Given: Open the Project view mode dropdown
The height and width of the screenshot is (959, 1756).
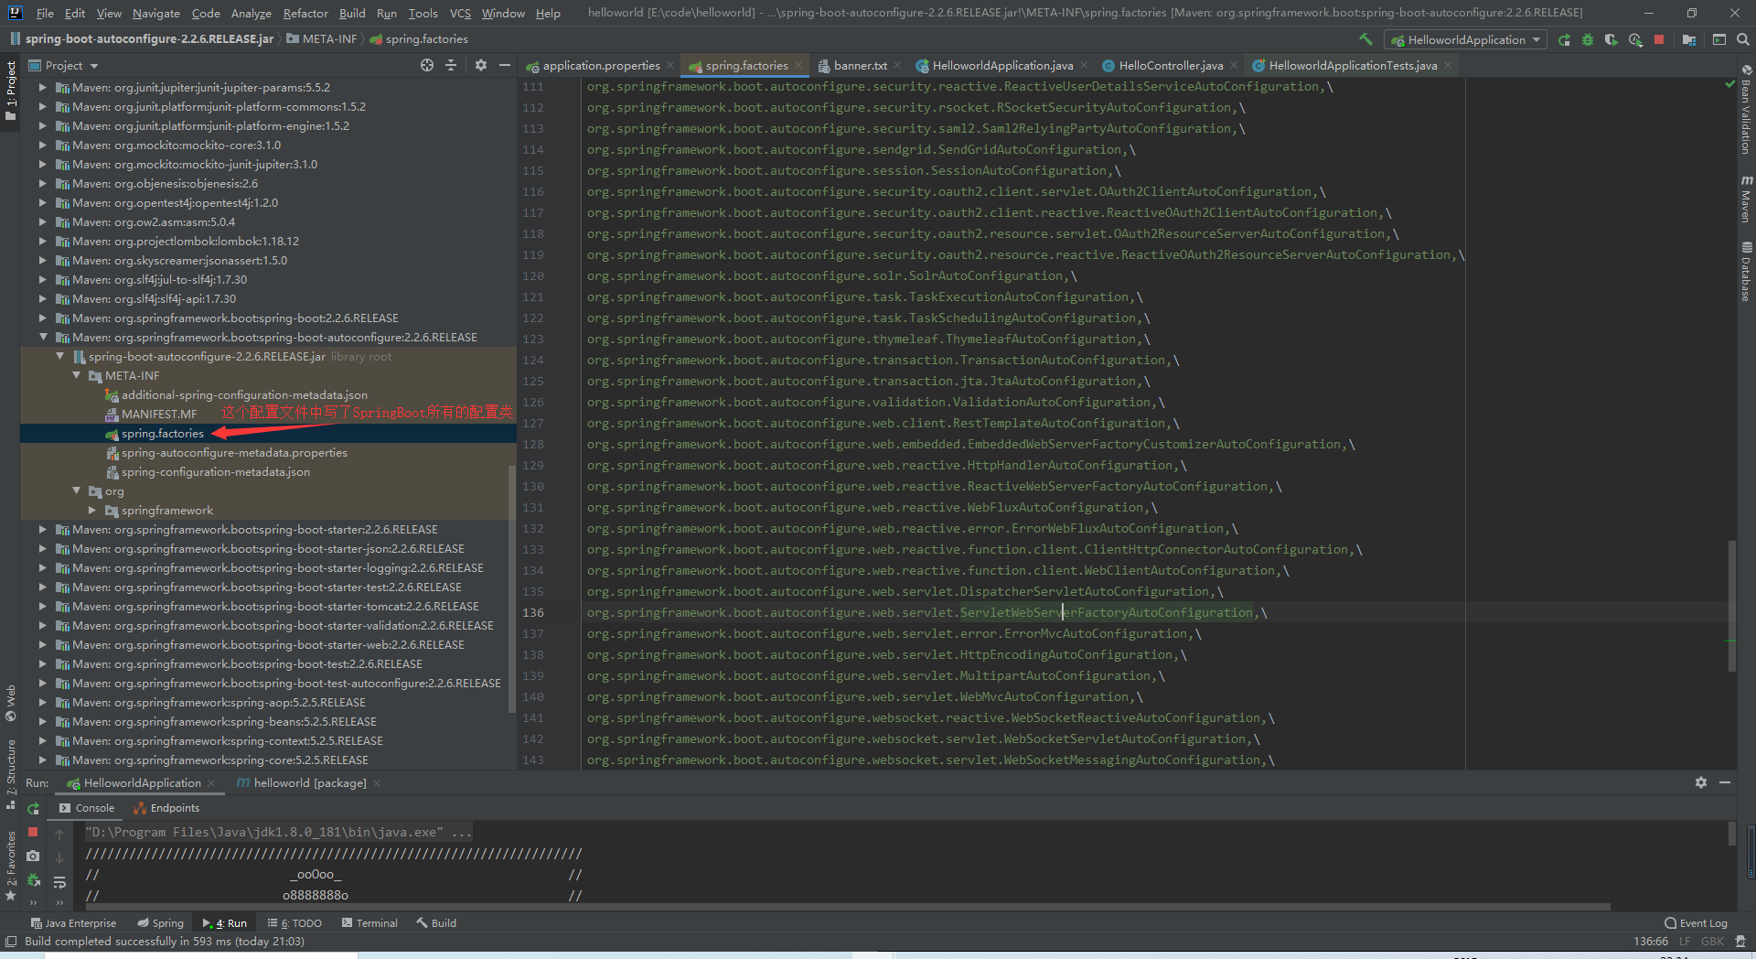Looking at the screenshot, I should tap(63, 65).
